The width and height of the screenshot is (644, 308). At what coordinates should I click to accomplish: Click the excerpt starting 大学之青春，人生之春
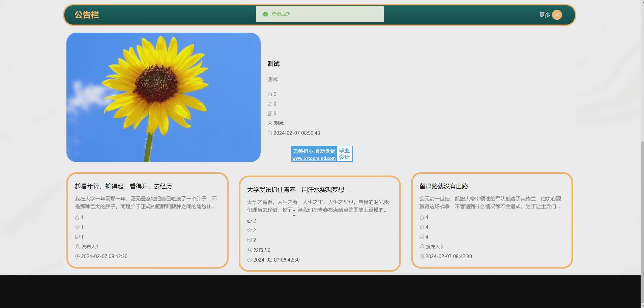point(318,206)
